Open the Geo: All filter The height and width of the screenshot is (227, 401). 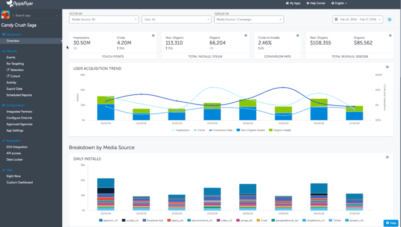[x=177, y=19]
